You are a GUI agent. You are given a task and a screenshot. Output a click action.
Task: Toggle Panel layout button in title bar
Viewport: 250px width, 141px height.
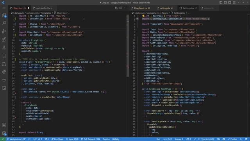(x=225, y=3)
